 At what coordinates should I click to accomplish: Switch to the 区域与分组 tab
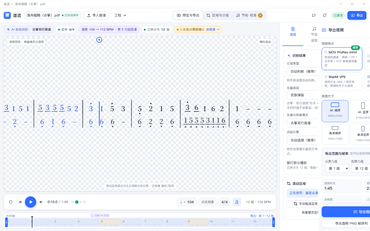tap(218, 15)
